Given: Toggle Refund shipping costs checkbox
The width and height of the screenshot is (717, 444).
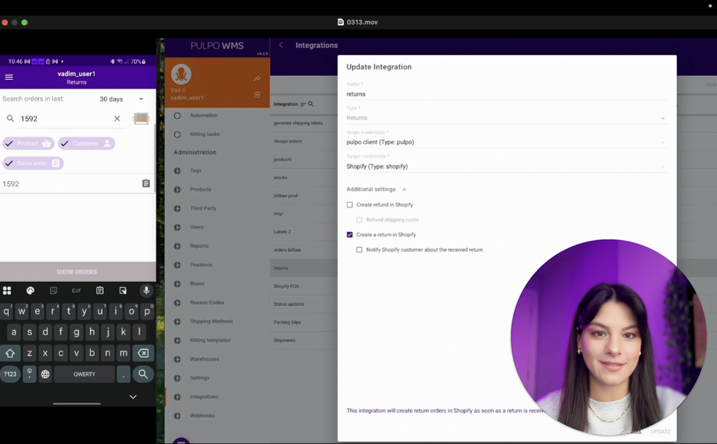Looking at the screenshot, I should (359, 220).
